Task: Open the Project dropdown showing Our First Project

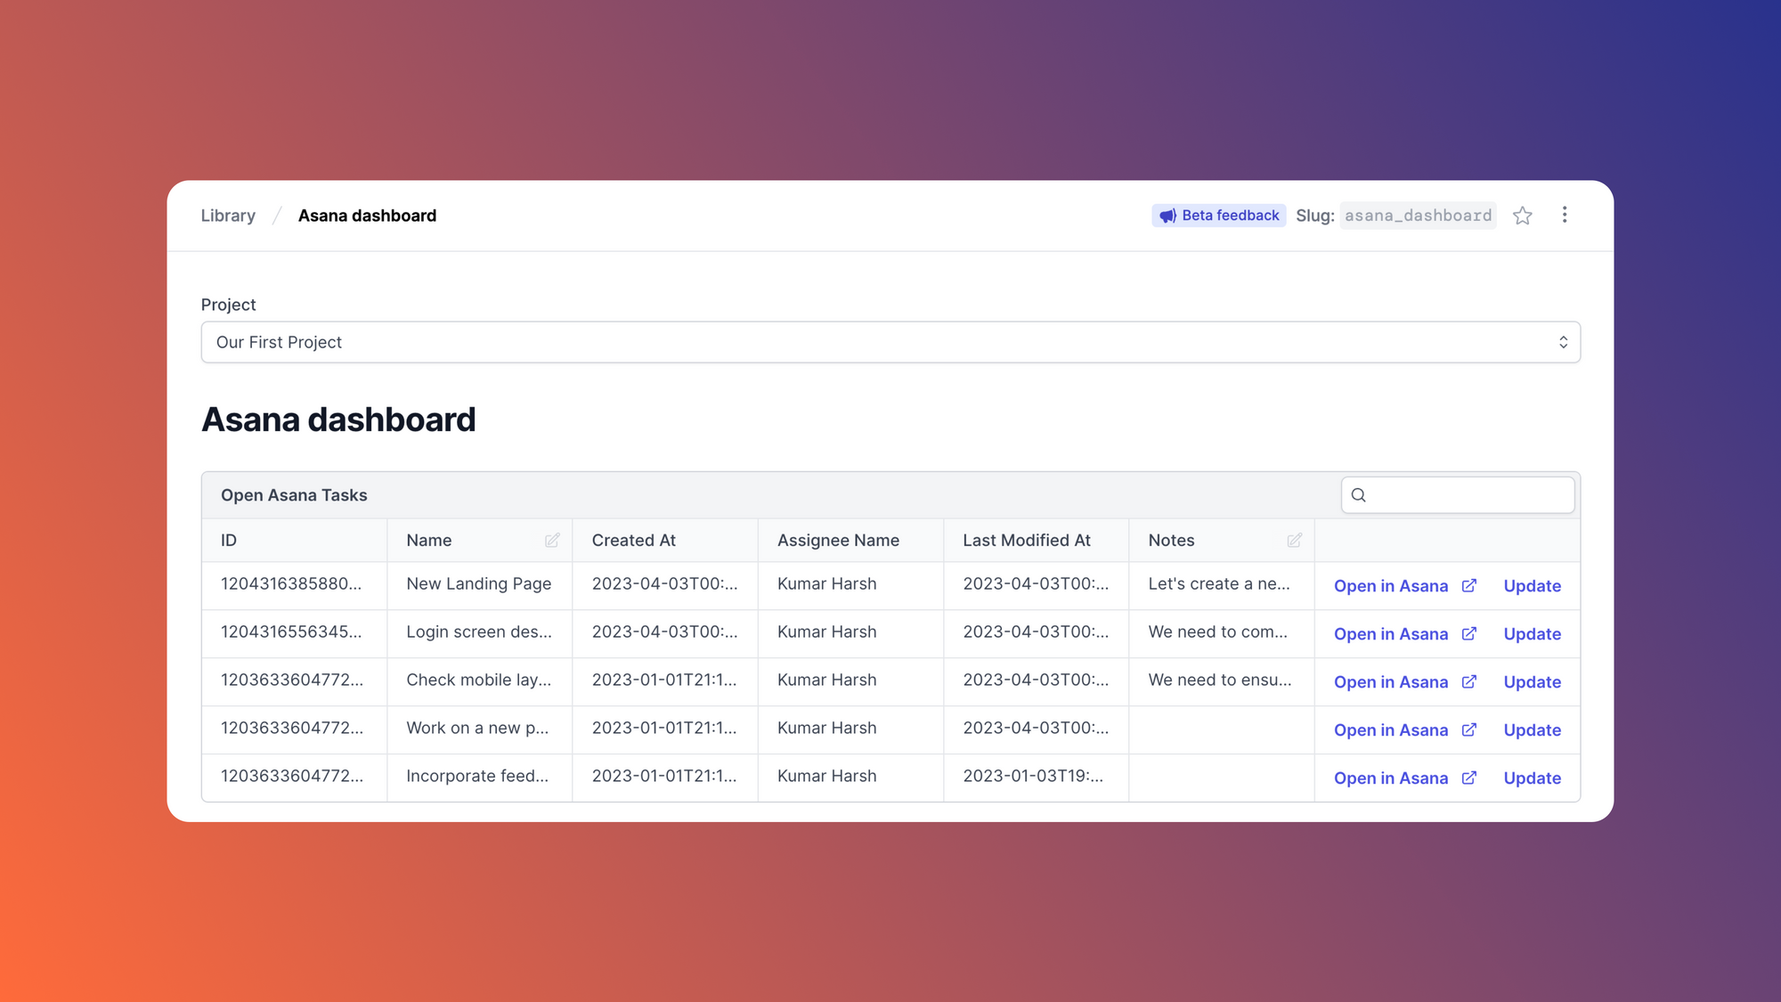Action: coord(890,342)
